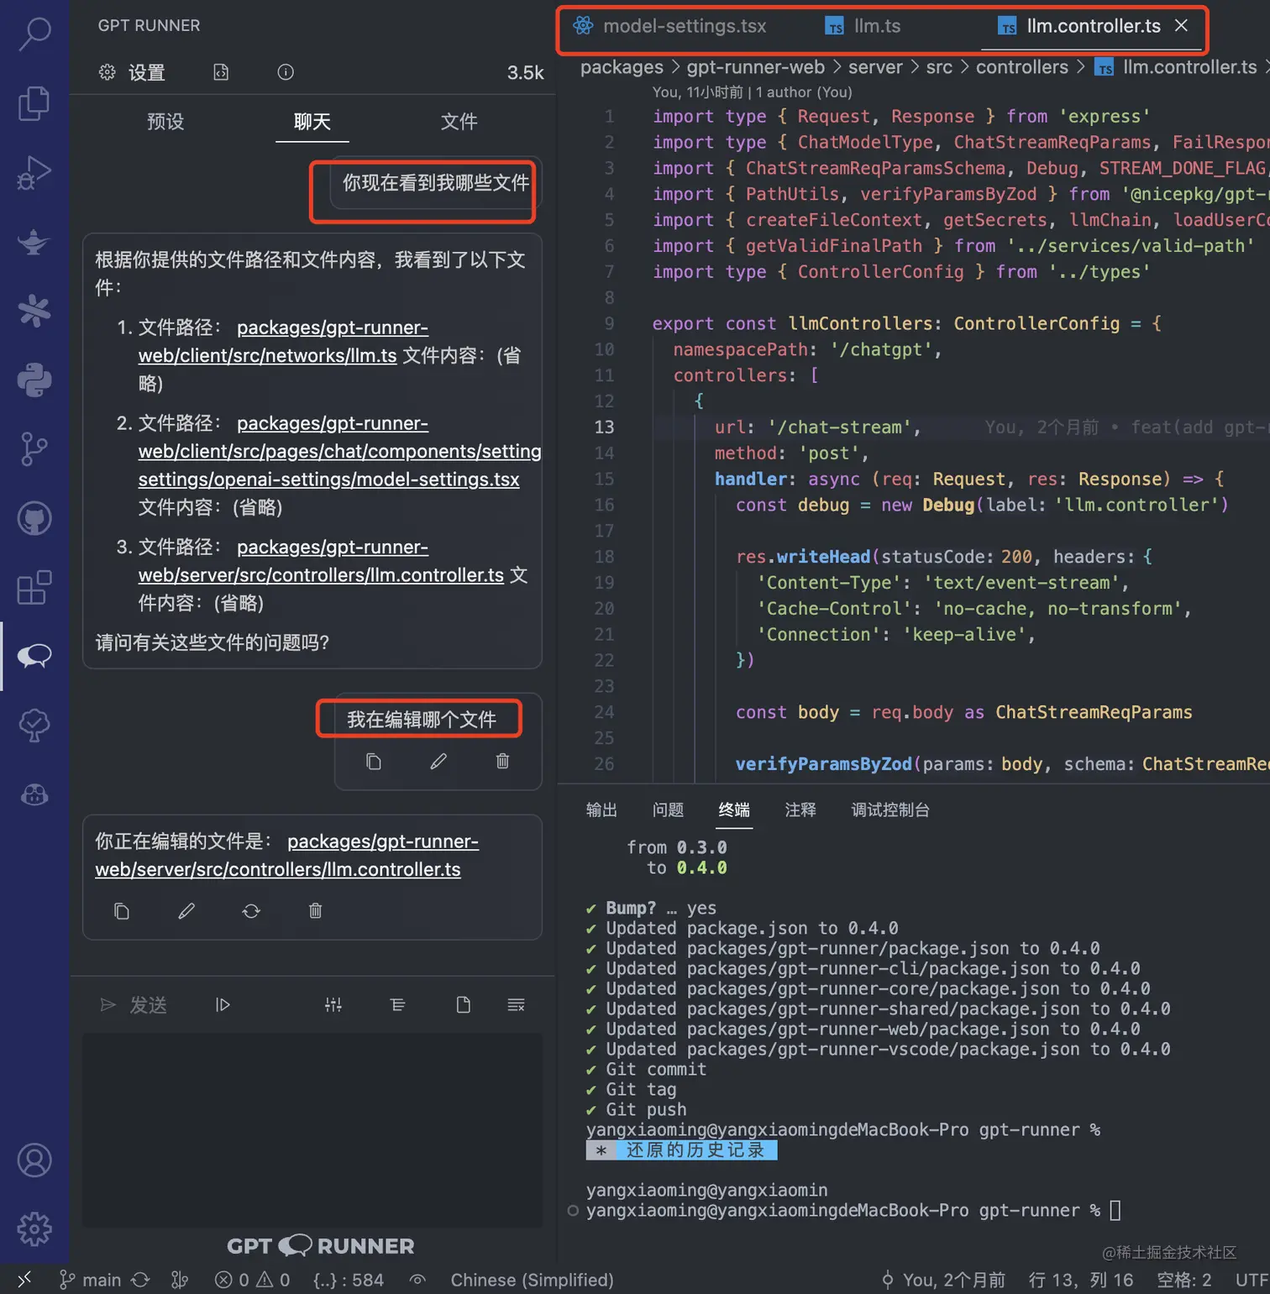This screenshot has height=1294, width=1270.
Task: Delete the message 我在编辑哪个文件
Action: [x=502, y=762]
